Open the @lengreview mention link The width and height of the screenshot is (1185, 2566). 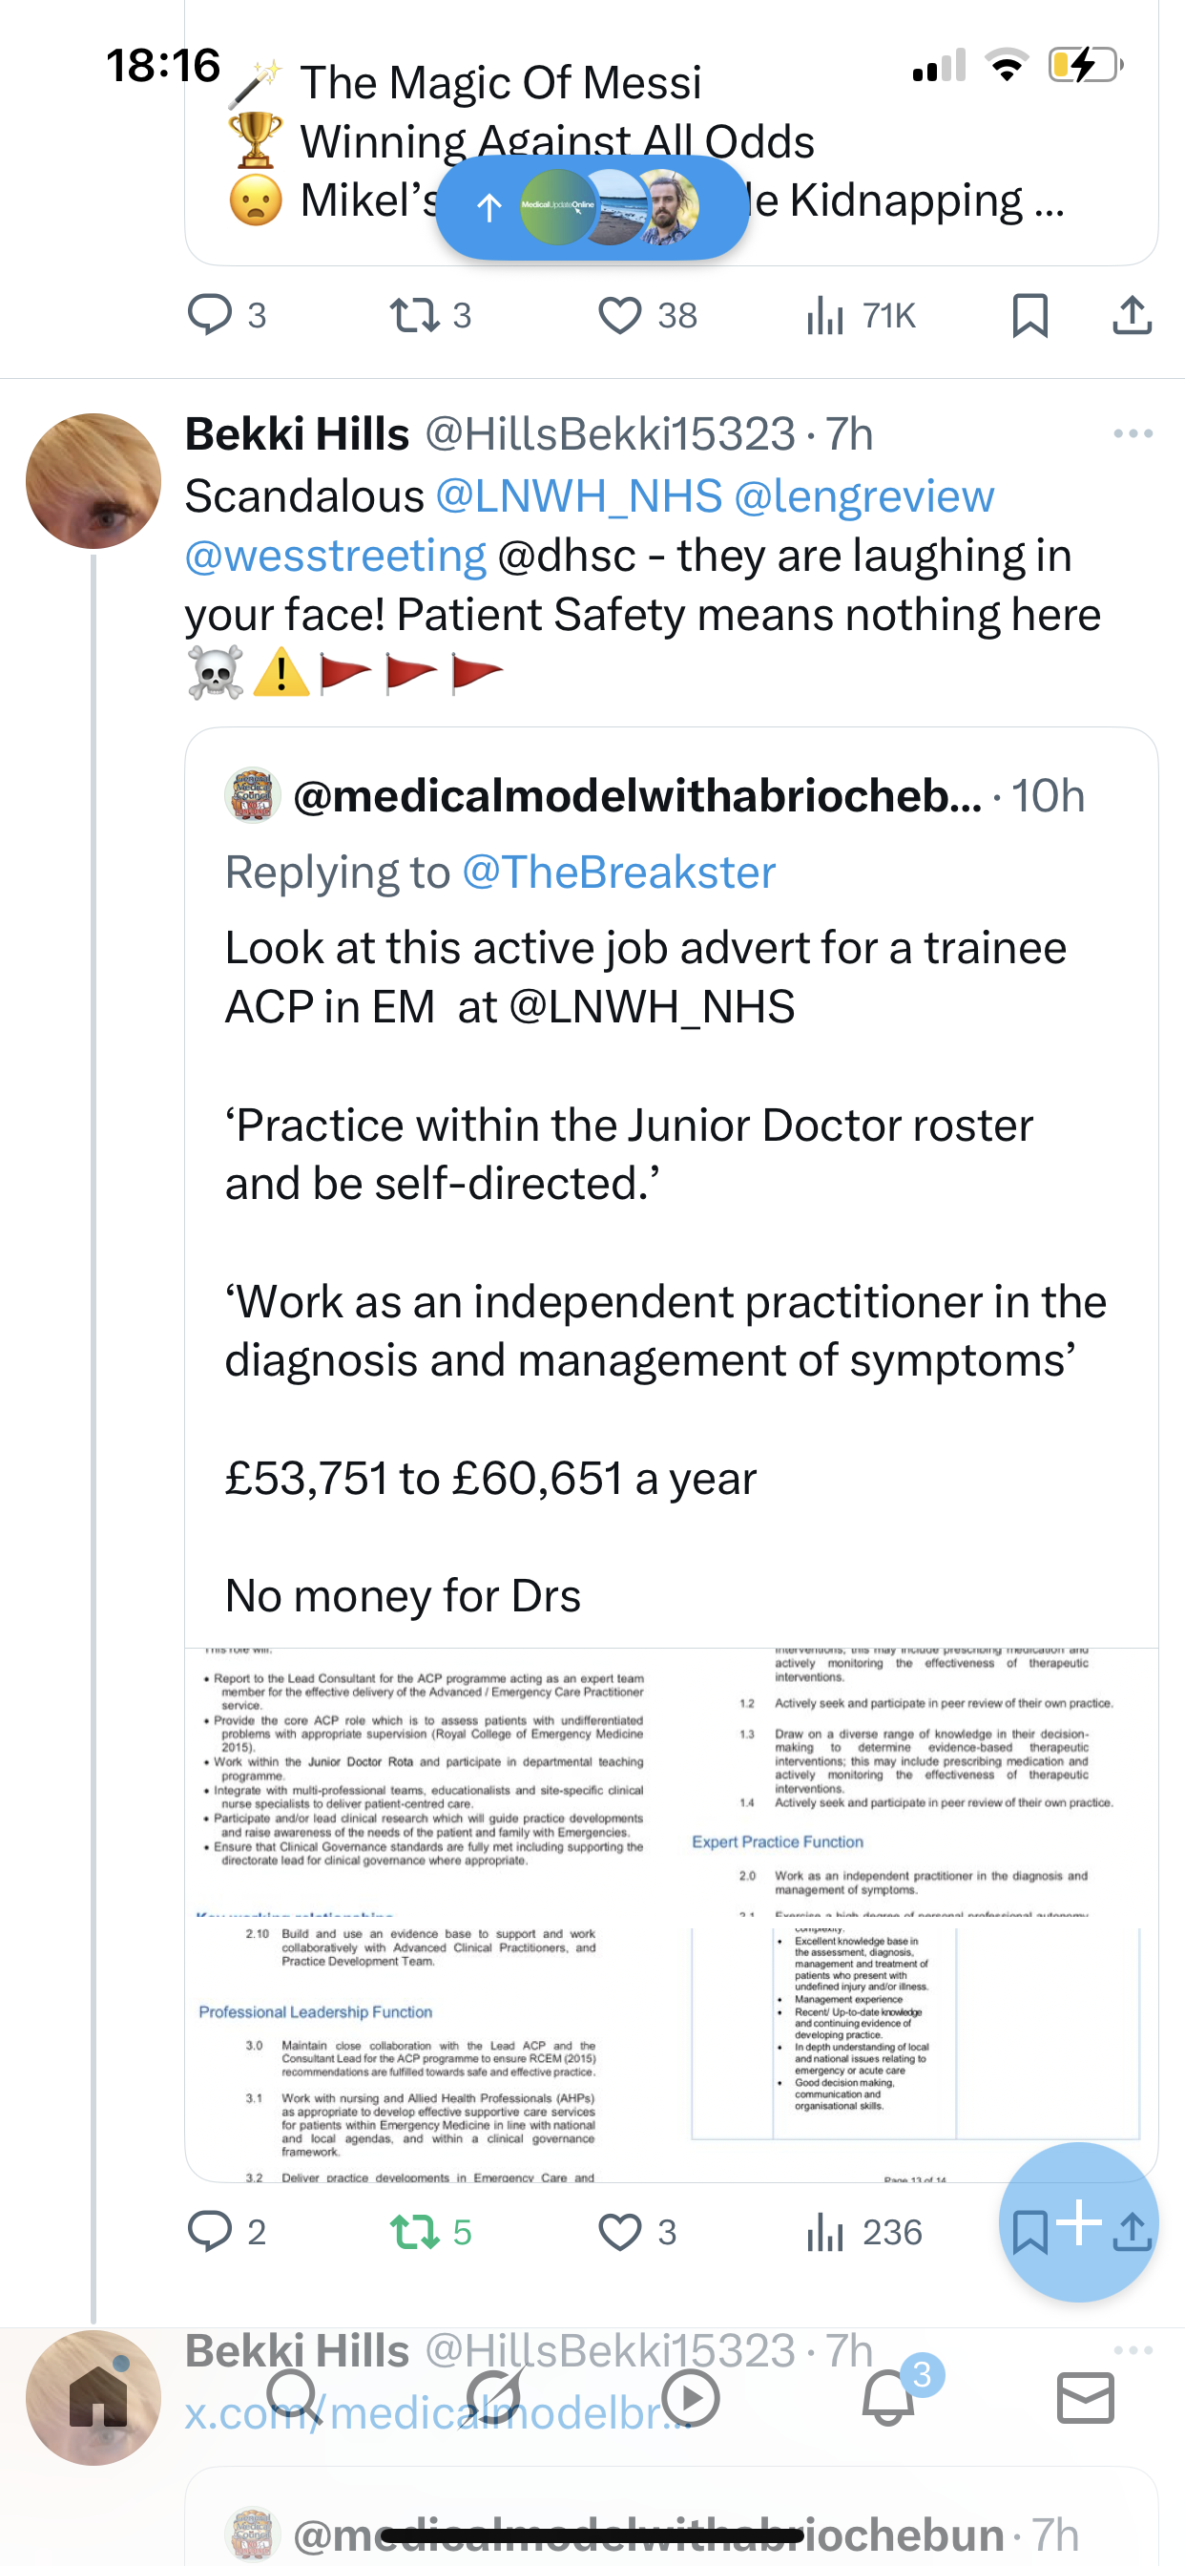pos(863,496)
